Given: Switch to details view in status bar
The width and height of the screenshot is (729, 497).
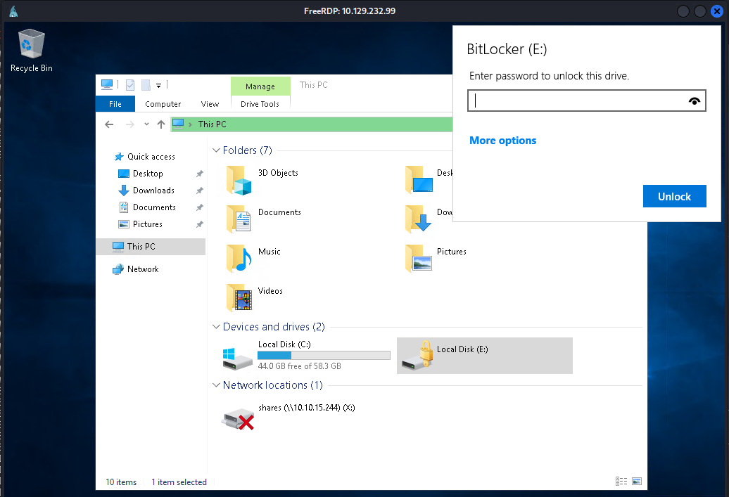Looking at the screenshot, I should [x=621, y=482].
